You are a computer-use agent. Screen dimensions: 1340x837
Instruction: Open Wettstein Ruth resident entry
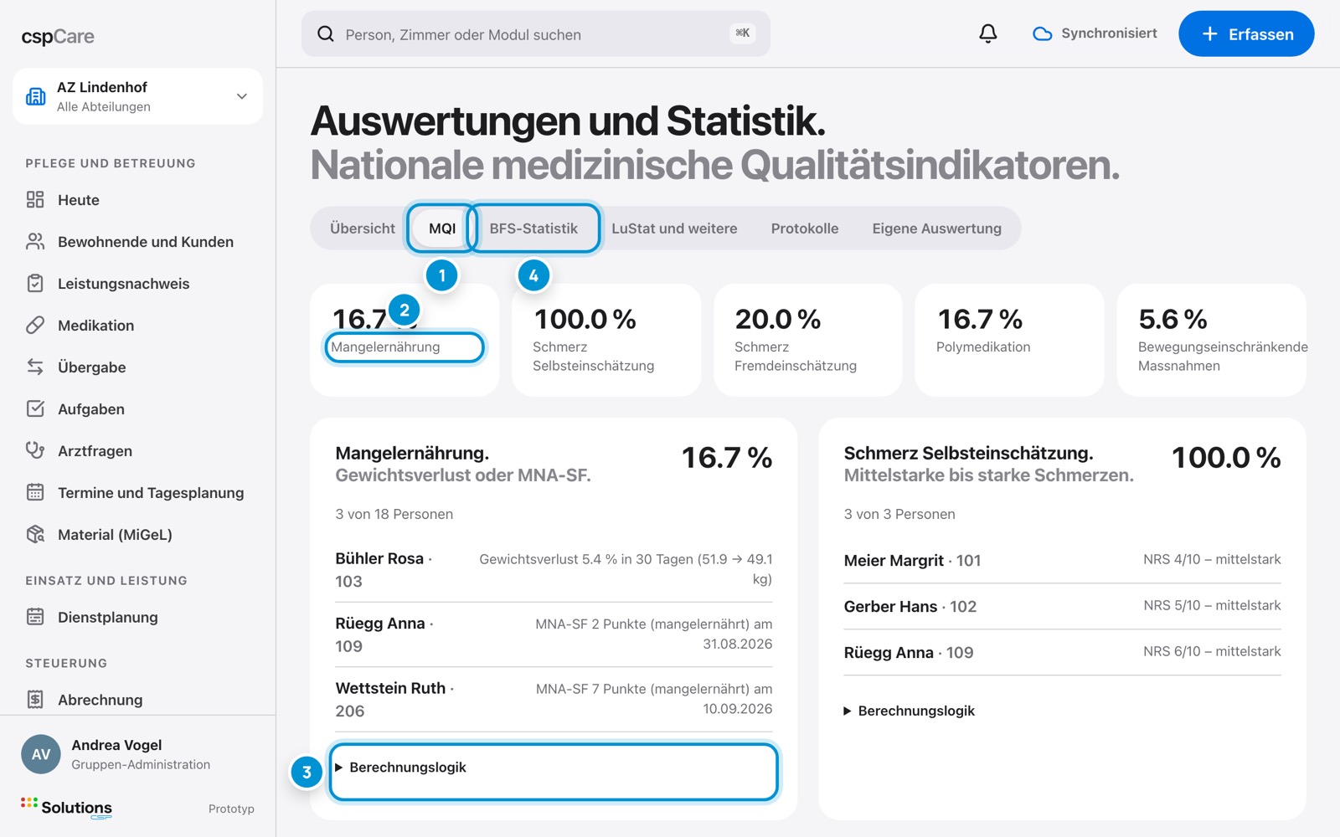pyautogui.click(x=554, y=699)
